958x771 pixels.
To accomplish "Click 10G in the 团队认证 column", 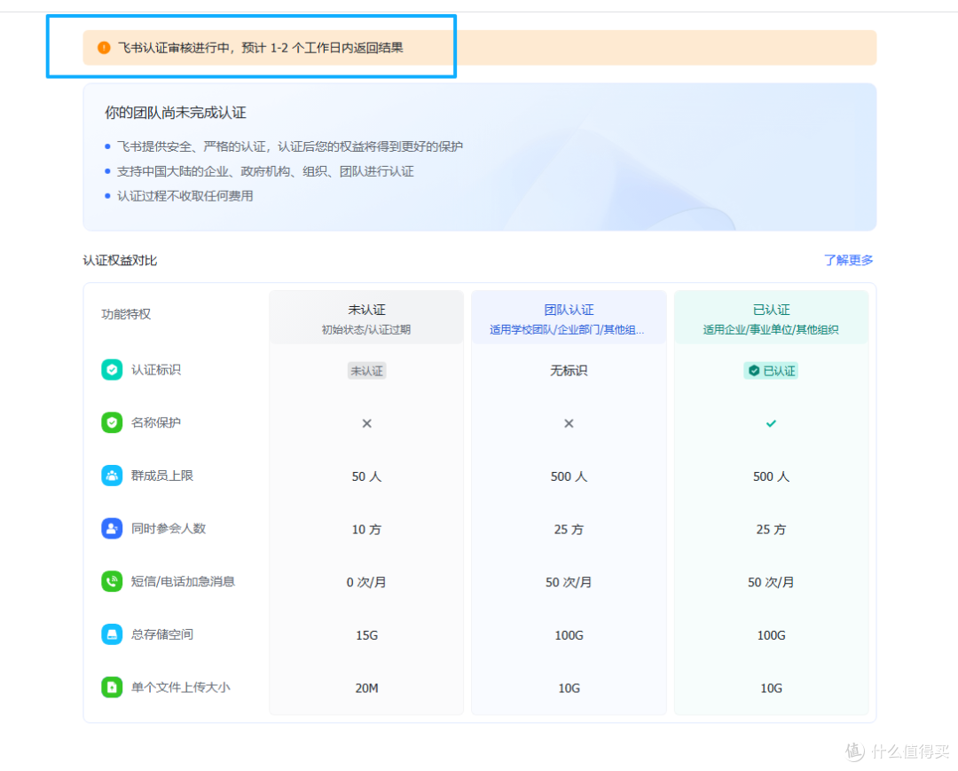I will pos(569,688).
